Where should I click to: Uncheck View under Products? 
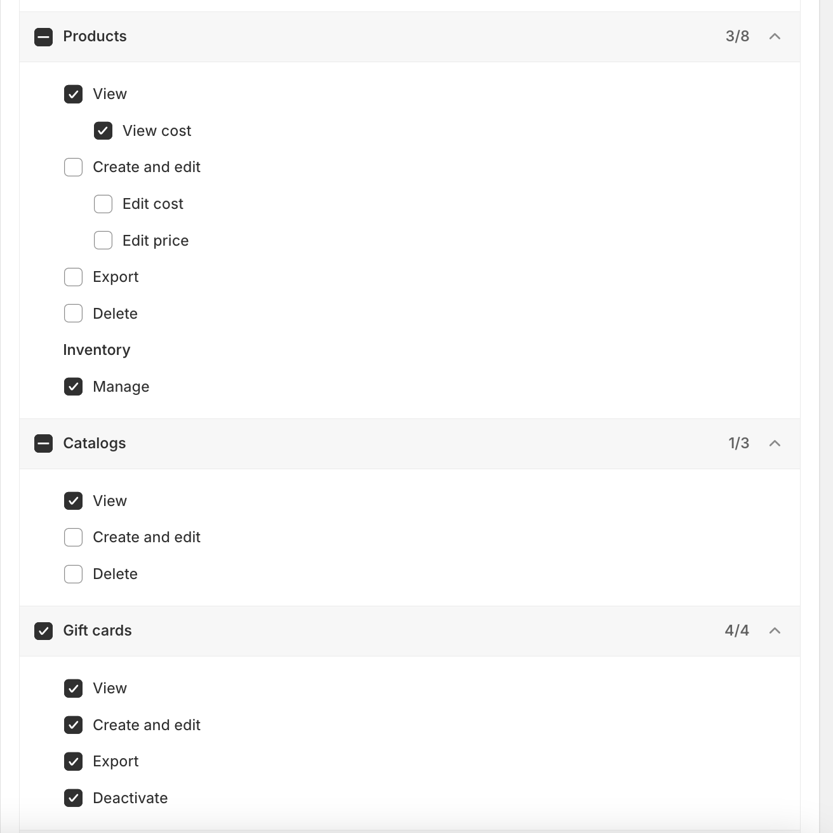click(73, 95)
